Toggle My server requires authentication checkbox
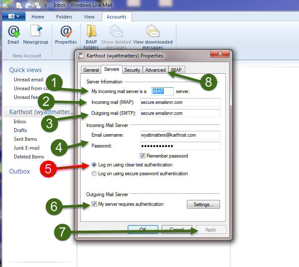 tap(94, 204)
